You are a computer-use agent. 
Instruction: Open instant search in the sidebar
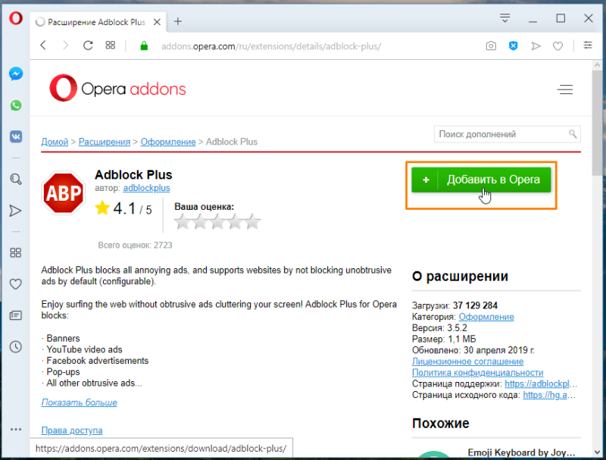coord(16,179)
